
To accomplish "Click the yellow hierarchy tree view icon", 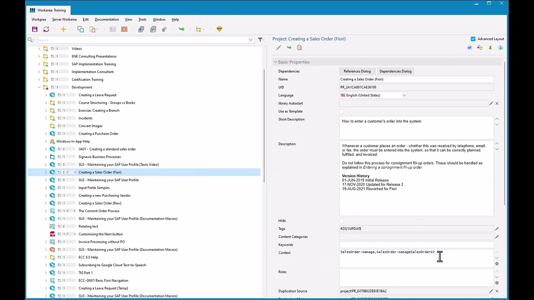I will pos(199,29).
